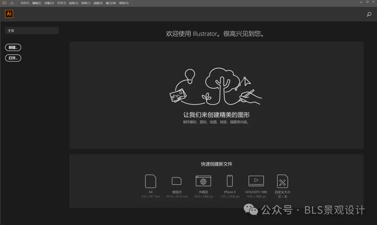Viewport: 377px width, 225px height.
Task: Open the 选择(S) menu
Action: [74, 3]
